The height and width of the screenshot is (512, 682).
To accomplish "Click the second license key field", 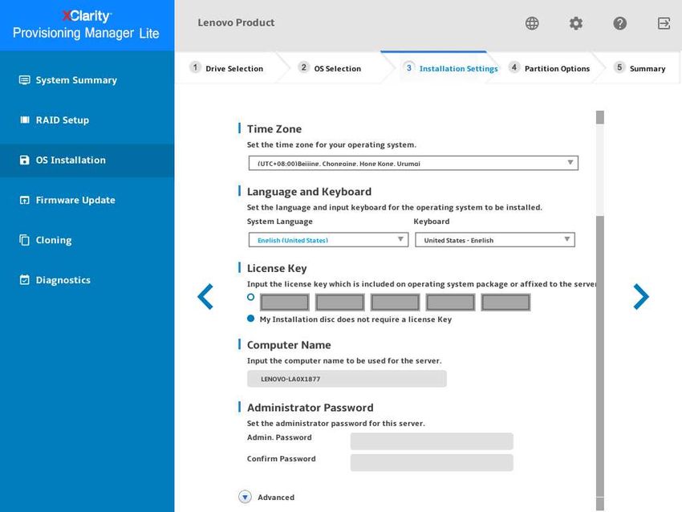I will [339, 303].
